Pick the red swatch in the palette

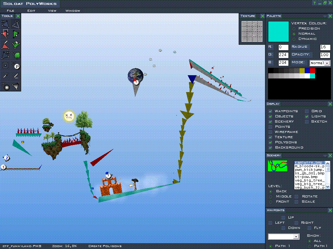click(x=313, y=70)
